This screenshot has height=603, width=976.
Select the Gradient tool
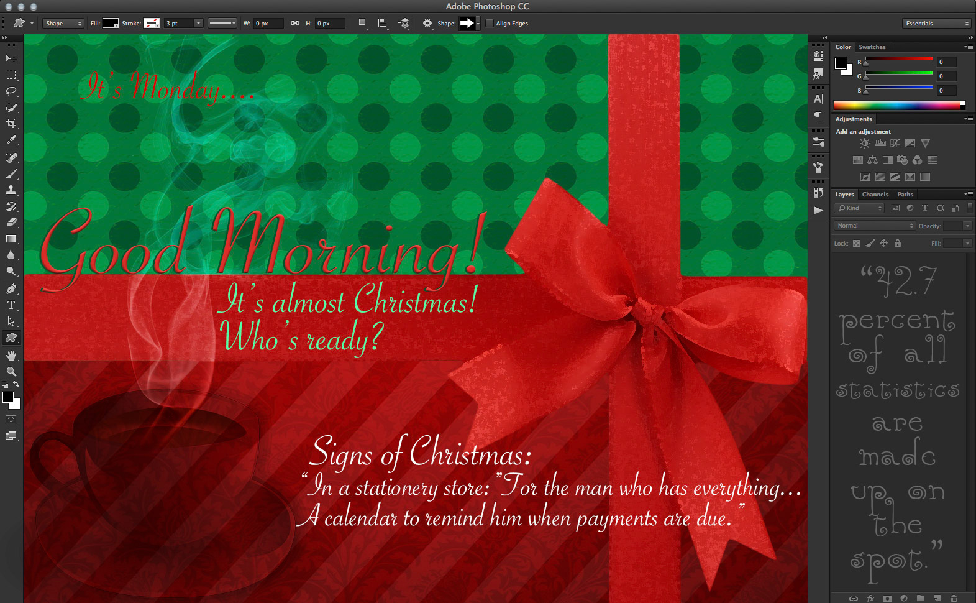(x=11, y=239)
